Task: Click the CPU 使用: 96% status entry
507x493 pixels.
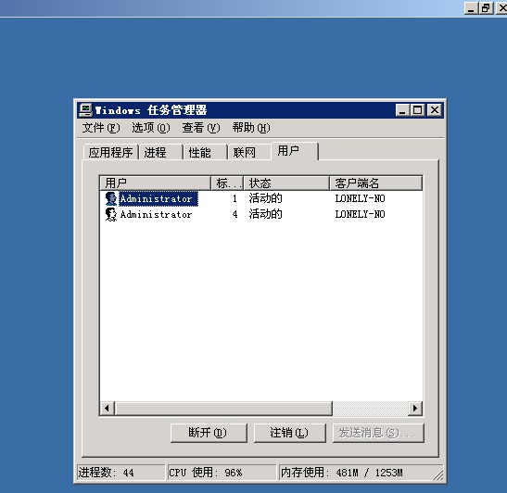Action: [x=222, y=473]
